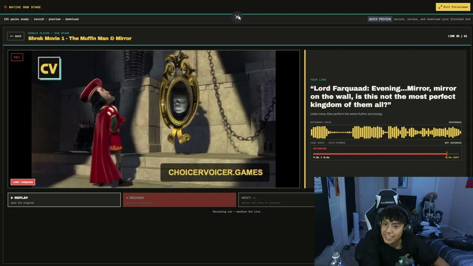Click the '7.8s / 8.6s' elapsed time

321,157
